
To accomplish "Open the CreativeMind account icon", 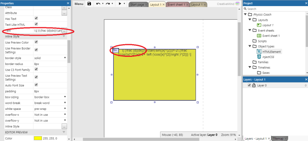I will point(238,4).
